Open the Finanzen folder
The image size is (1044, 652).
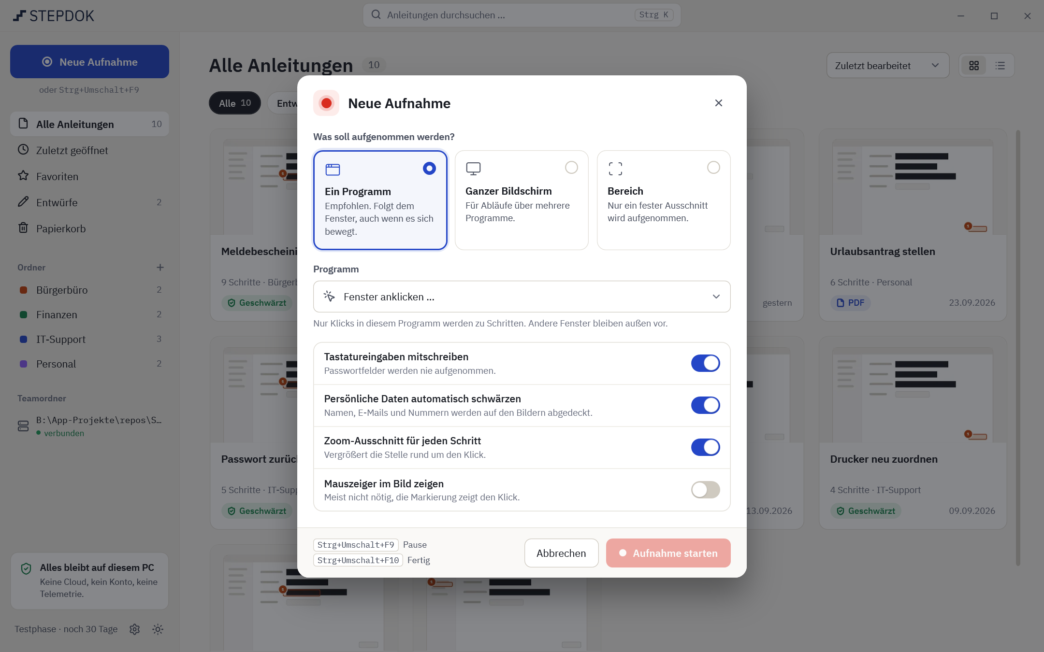click(x=89, y=314)
